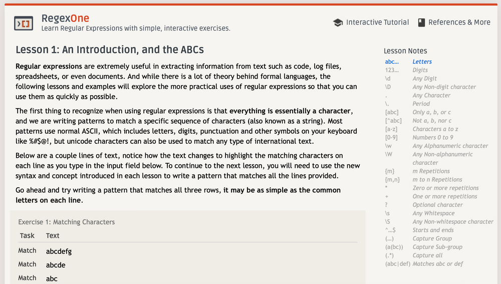The image size is (501, 284).
Task: Click the graduation cap tutorial icon
Action: (338, 23)
